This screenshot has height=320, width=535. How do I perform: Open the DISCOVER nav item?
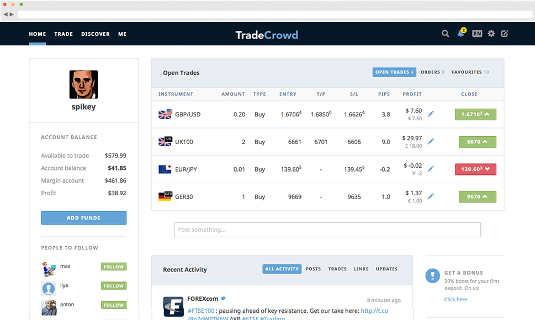click(96, 34)
